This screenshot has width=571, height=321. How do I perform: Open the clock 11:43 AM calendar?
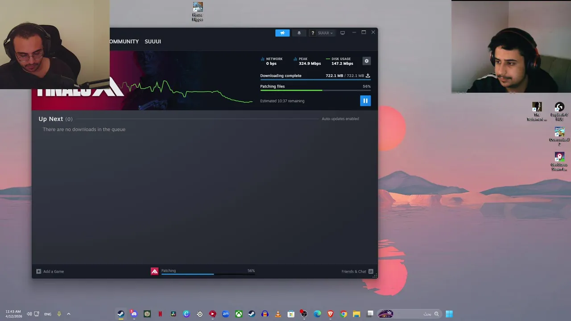click(x=13, y=314)
